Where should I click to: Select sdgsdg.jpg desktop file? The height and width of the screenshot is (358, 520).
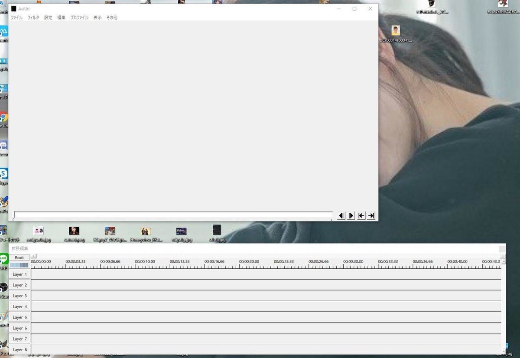[x=181, y=234]
